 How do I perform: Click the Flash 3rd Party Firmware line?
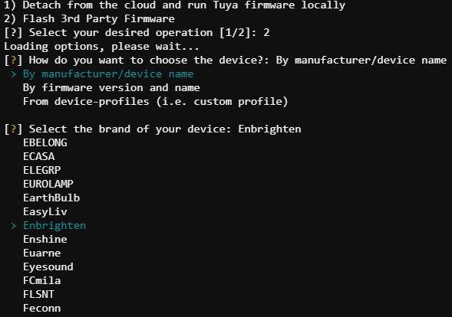click(89, 19)
